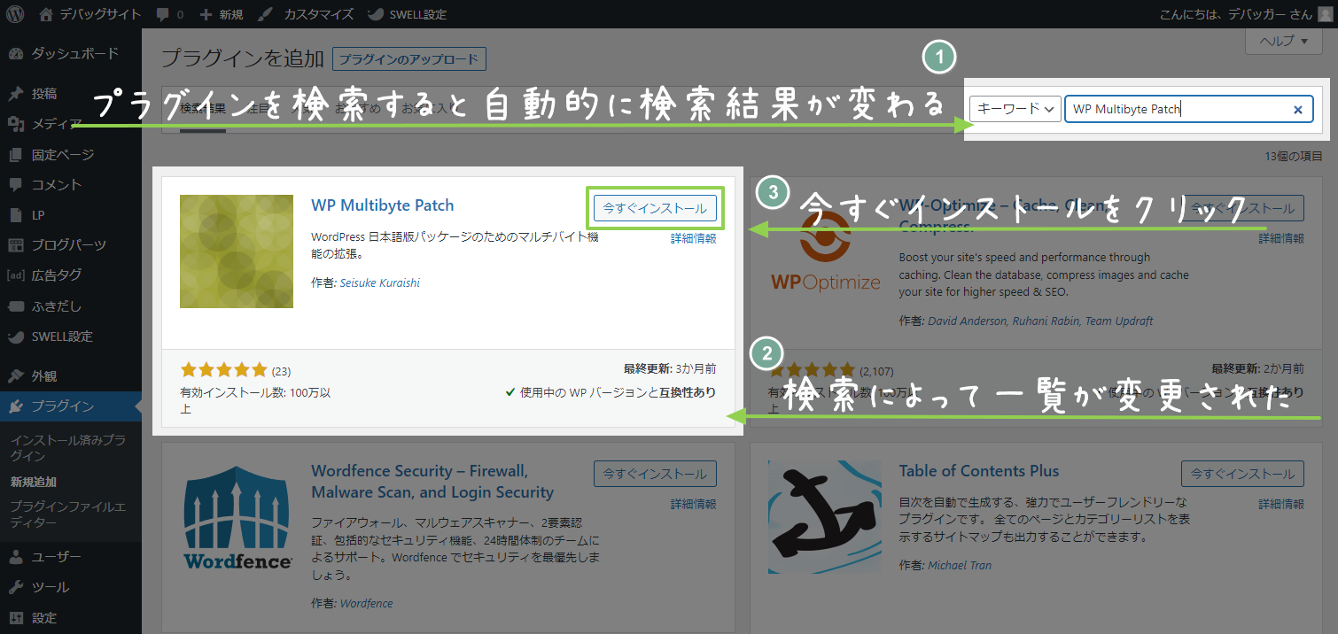The height and width of the screenshot is (634, 1338).
Task: Click the WordPress logo in the admin bar
Action: (x=13, y=13)
